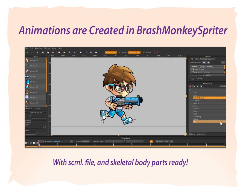Select the RunWithGun animation
This screenshot has height=192, width=246.
(209, 98)
